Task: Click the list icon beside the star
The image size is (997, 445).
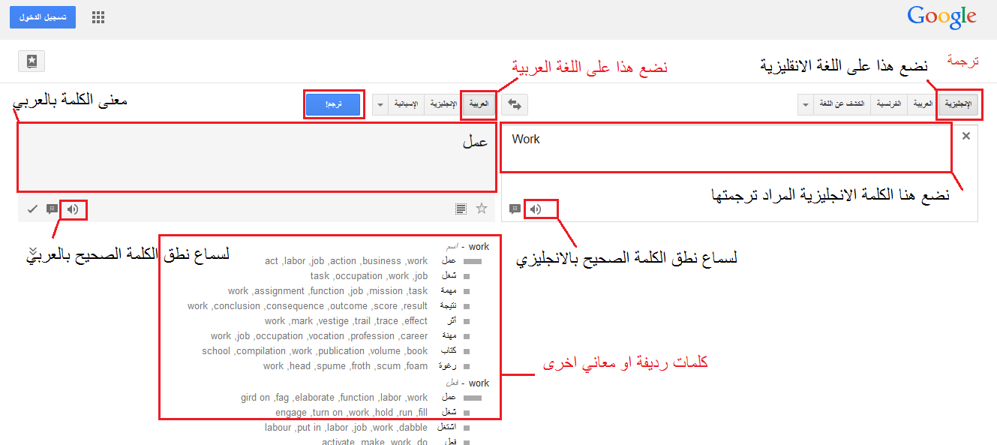Action: [x=461, y=209]
